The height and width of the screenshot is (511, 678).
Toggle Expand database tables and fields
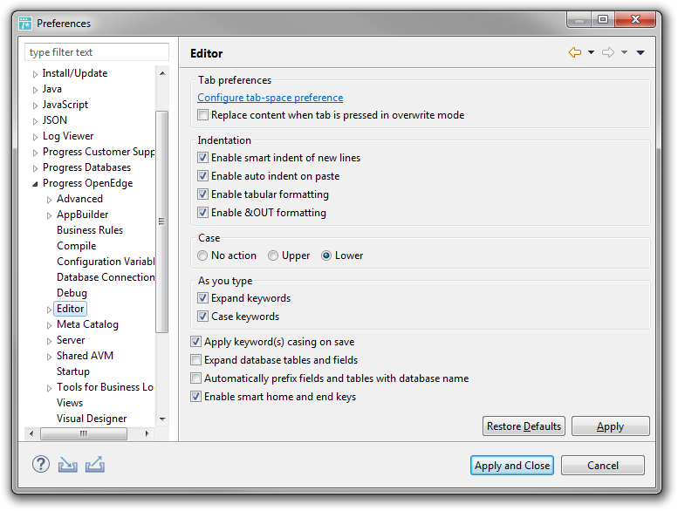(195, 360)
